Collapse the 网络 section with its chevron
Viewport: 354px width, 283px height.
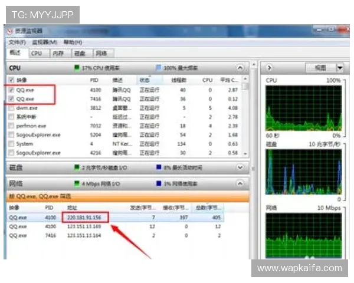click(240, 183)
